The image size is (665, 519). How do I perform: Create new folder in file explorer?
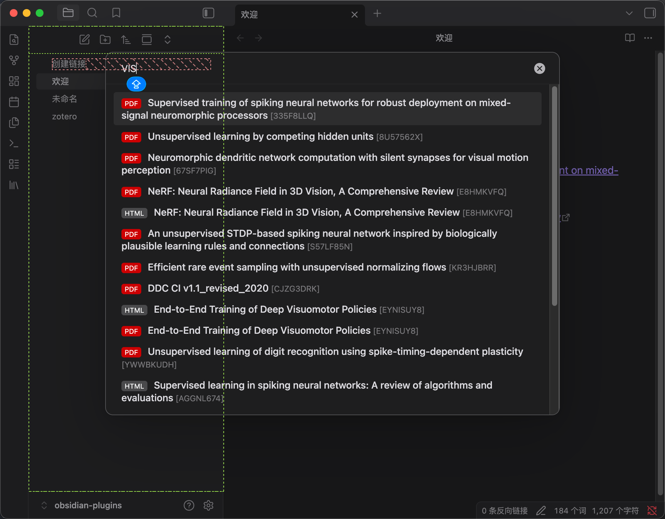pyautogui.click(x=105, y=40)
